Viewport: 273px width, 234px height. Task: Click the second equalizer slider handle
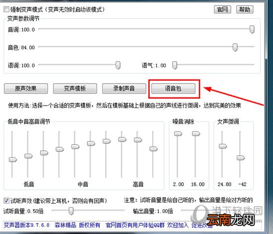[29, 156]
